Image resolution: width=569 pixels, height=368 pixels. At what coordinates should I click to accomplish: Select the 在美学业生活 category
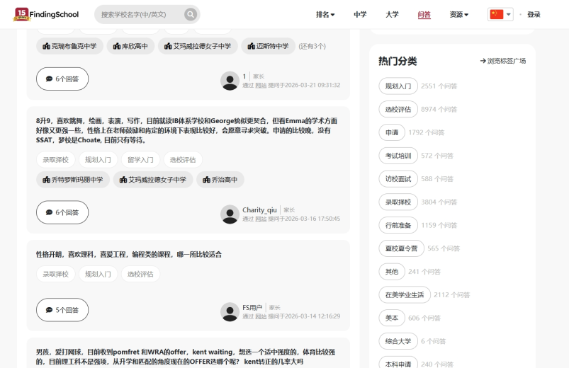(x=405, y=295)
